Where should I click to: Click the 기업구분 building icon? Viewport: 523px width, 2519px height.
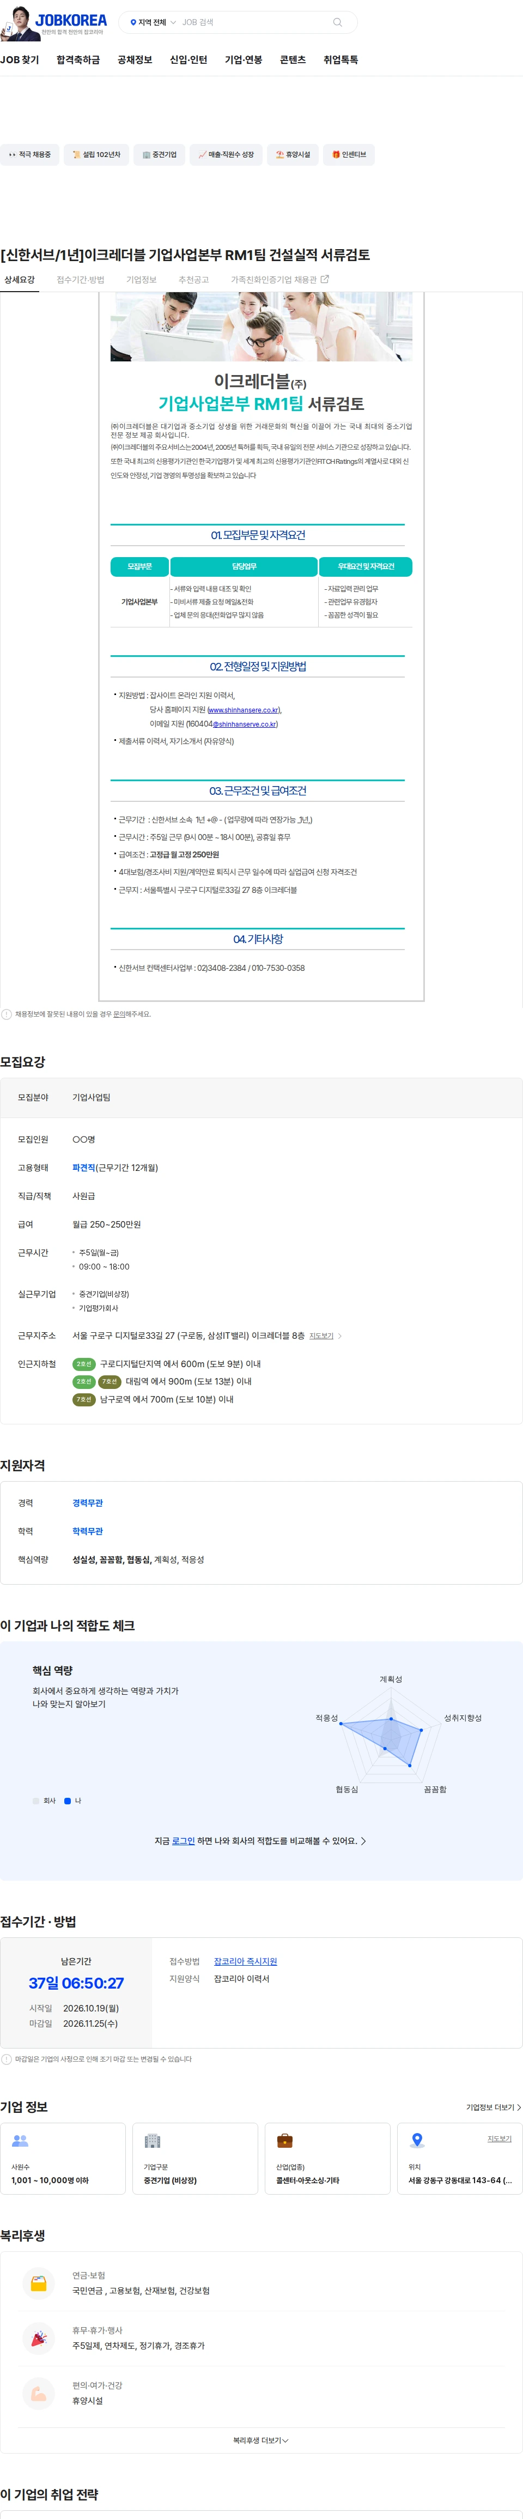coord(151,2141)
